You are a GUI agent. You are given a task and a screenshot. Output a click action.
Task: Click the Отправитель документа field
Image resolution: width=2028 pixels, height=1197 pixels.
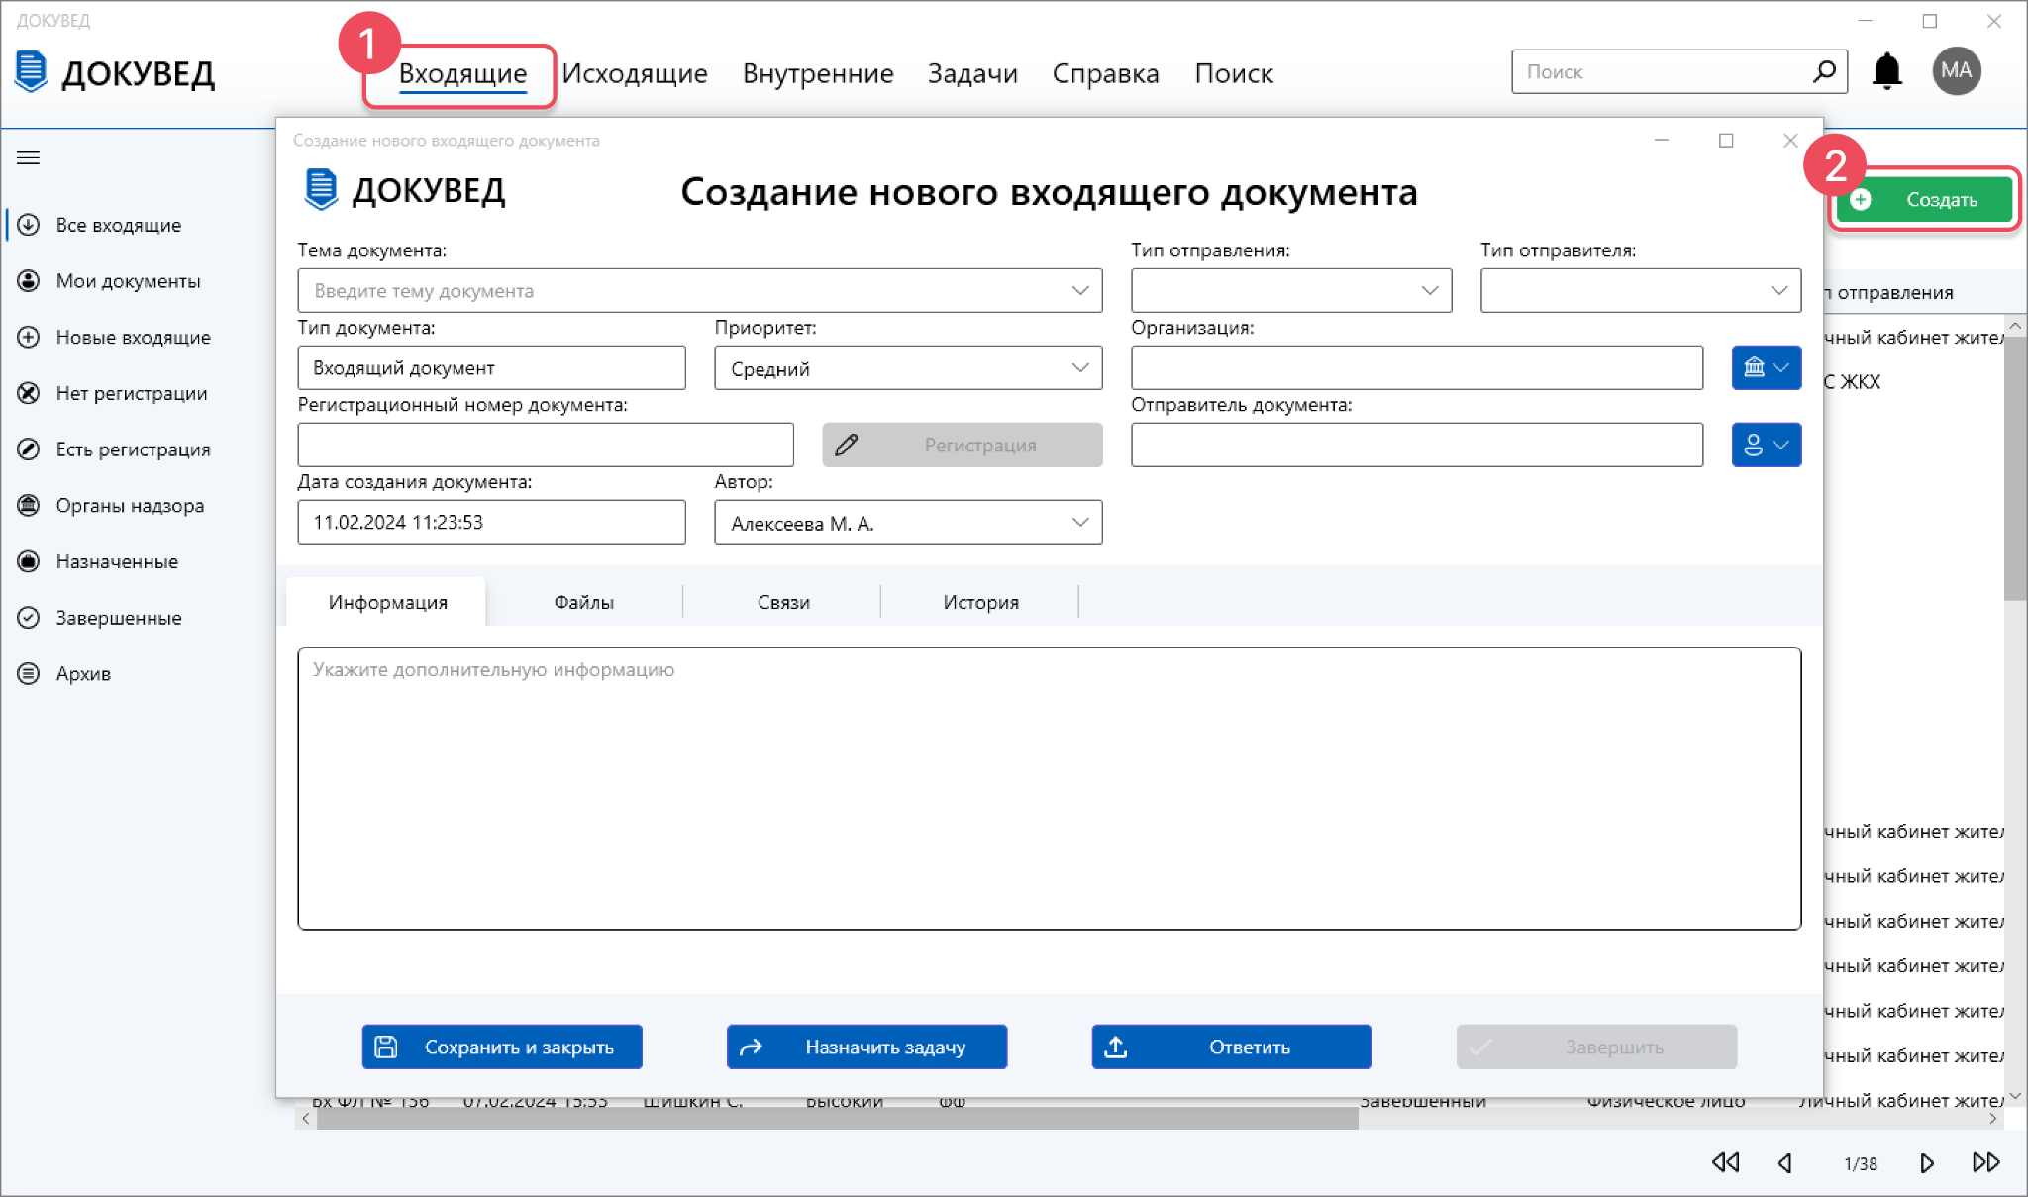pos(1417,445)
